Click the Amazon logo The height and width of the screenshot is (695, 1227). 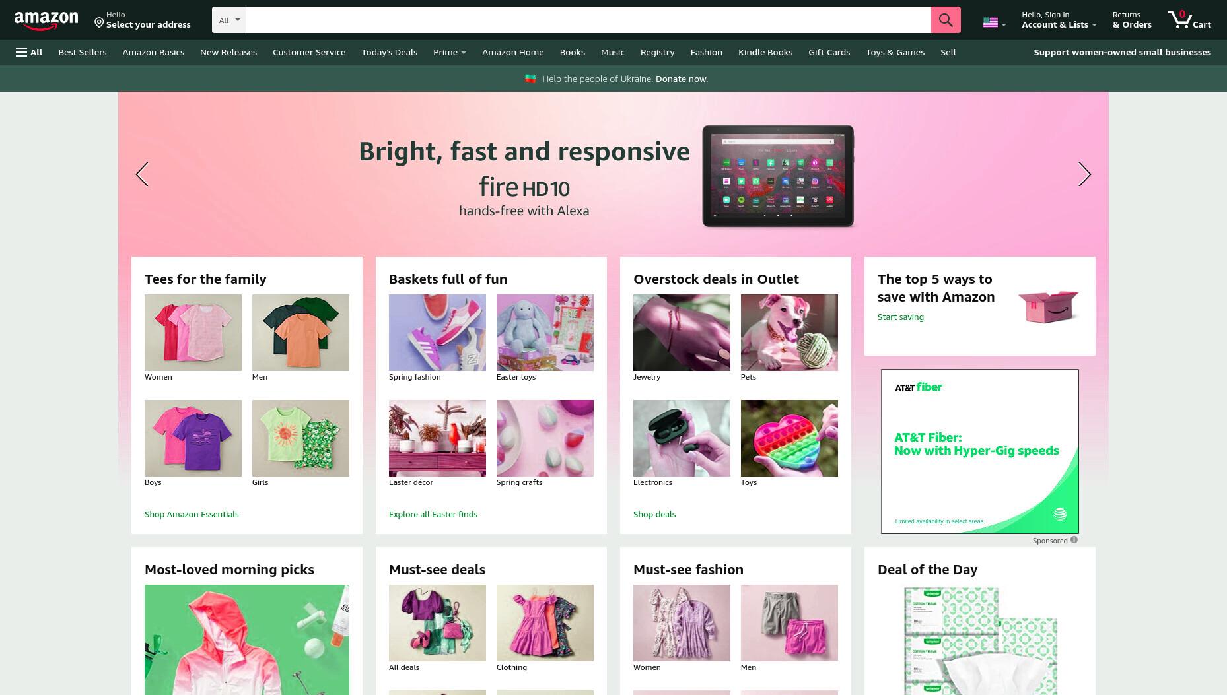(x=46, y=20)
